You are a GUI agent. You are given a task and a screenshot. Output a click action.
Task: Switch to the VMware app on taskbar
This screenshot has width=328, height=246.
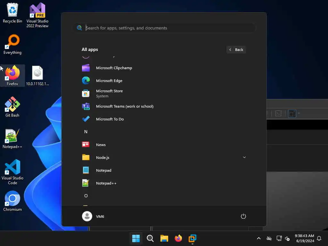(193, 238)
